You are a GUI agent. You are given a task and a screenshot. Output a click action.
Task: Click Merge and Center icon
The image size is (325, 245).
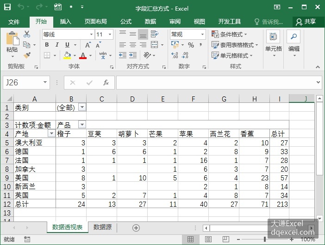(155, 45)
